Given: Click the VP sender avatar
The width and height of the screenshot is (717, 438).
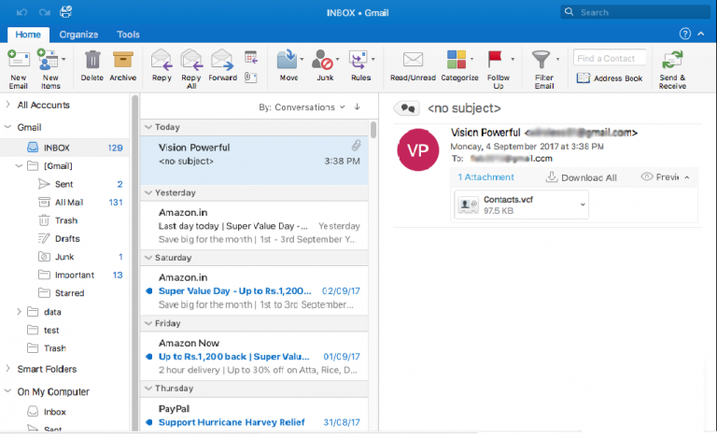Looking at the screenshot, I should coord(418,150).
